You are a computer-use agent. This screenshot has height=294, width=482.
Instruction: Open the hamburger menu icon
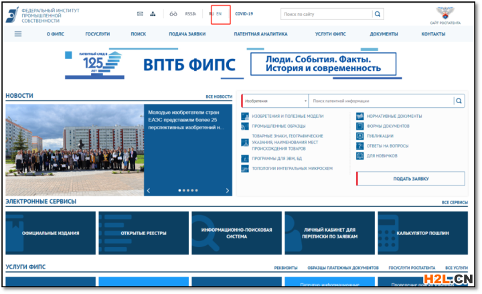pyautogui.click(x=18, y=34)
